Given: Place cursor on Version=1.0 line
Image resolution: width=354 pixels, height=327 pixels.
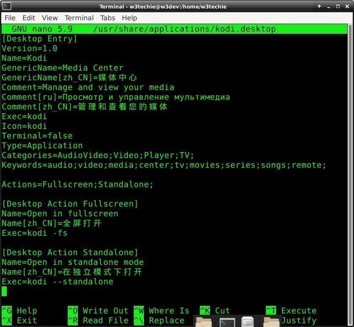Looking at the screenshot, I should pos(30,49).
